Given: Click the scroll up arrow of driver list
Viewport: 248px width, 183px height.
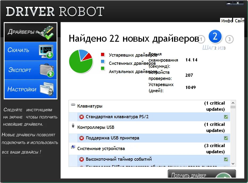Looking at the screenshot, I should (x=233, y=103).
